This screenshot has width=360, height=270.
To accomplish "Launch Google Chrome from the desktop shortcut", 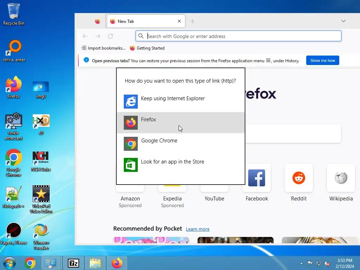I will 14,162.
